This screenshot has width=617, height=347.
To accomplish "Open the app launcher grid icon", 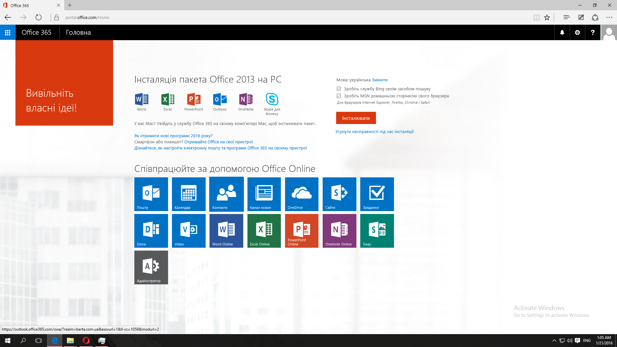I will (8, 32).
